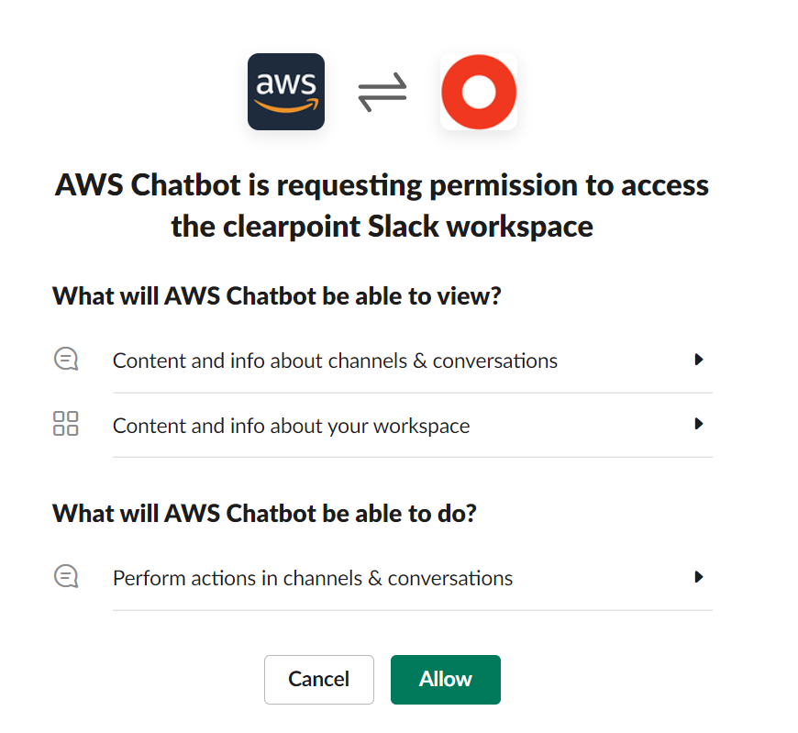Click the 'What will AWS Chatbot be able to do?' heading

coord(262,513)
